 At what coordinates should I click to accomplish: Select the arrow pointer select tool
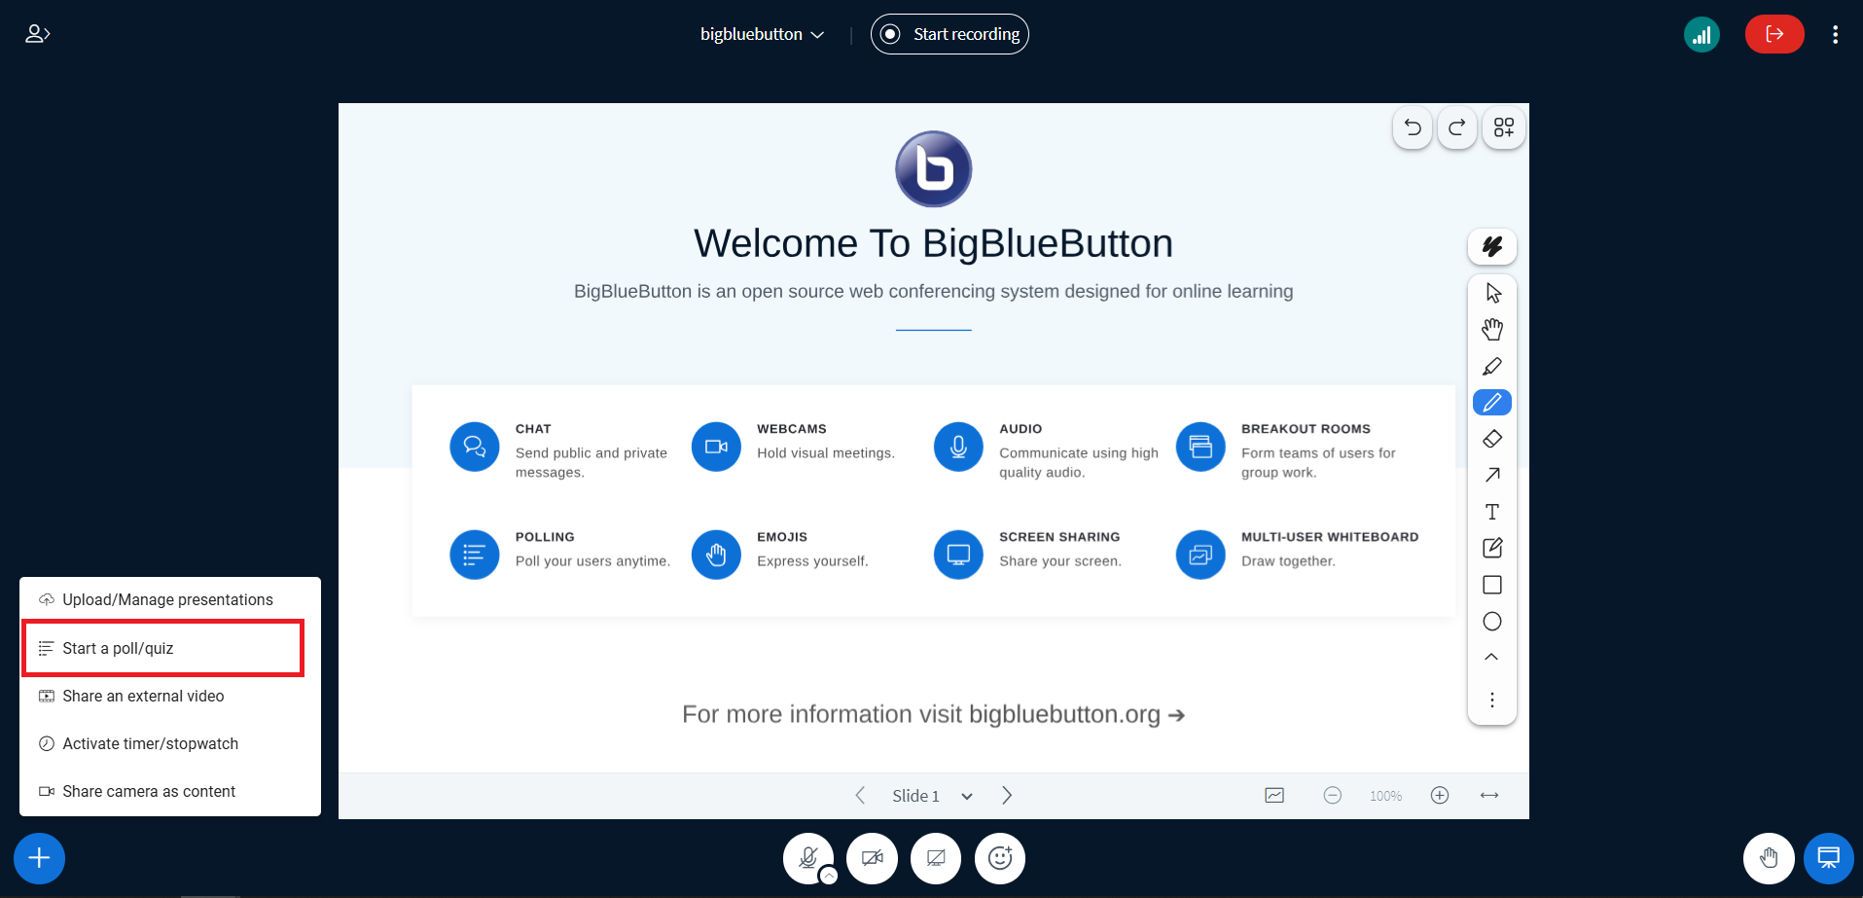click(1492, 293)
